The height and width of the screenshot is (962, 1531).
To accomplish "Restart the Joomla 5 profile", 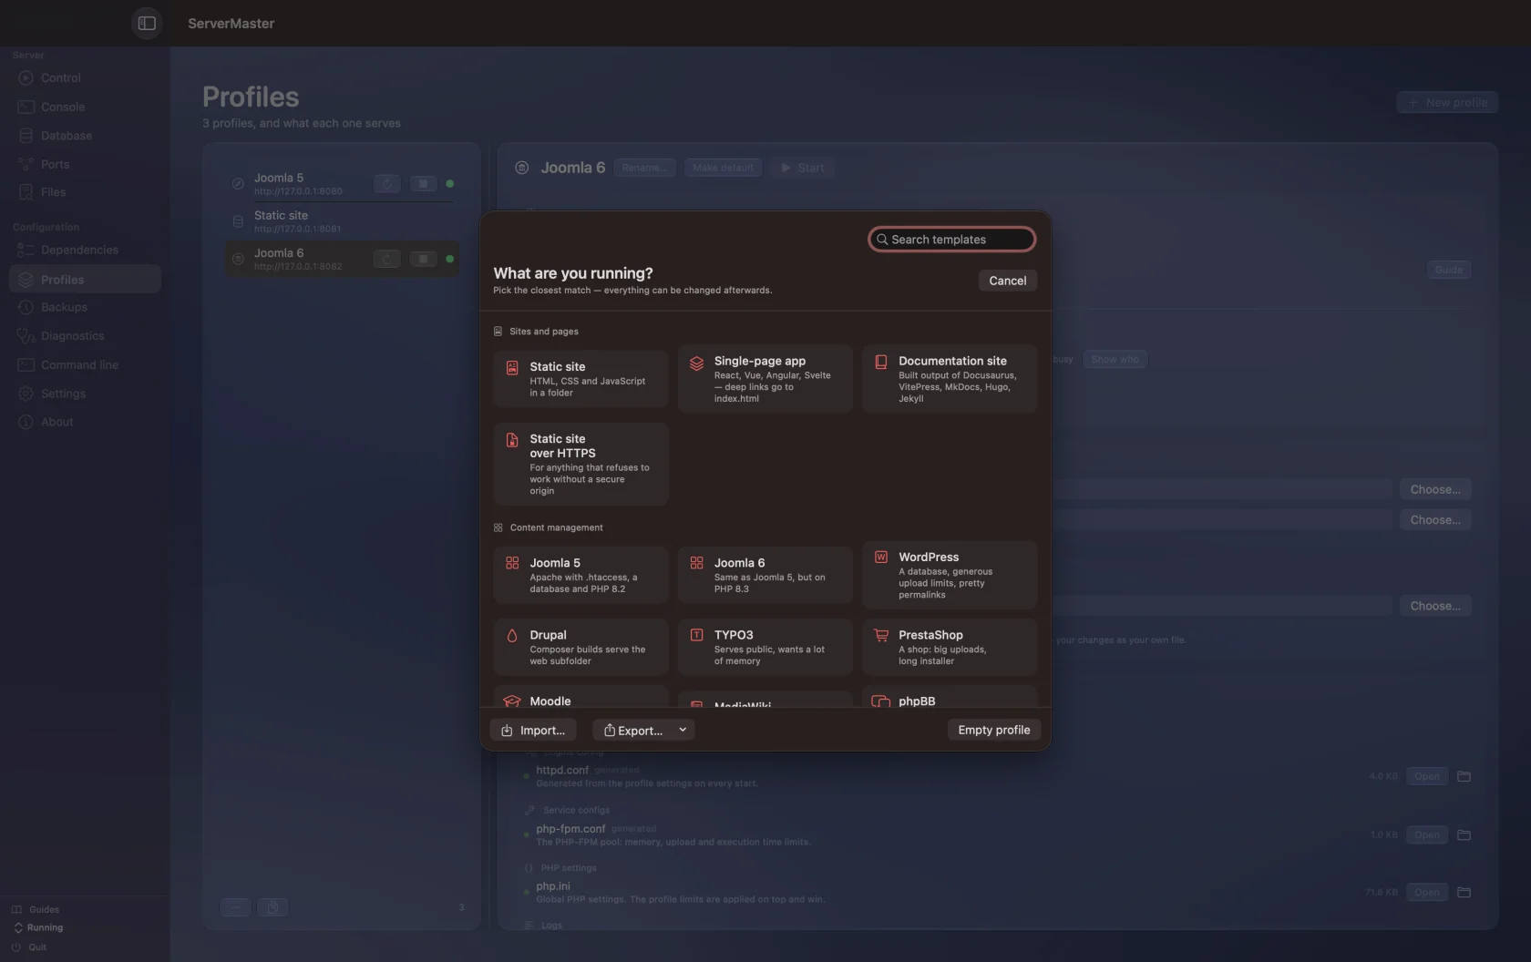I will tap(387, 183).
